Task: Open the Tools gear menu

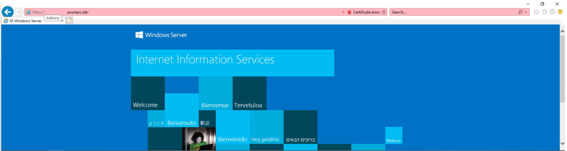Action: [x=552, y=12]
